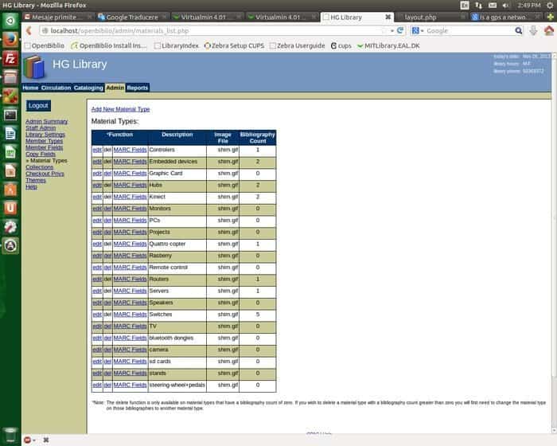Click the HG Library books logo
This screenshot has height=446, width=557.
(35, 67)
